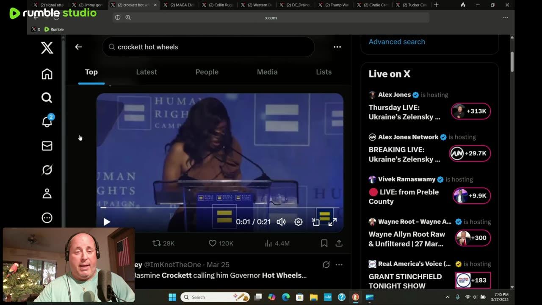This screenshot has width=542, height=305.
Task: Click the crockett hot wheels search box
Action: pyautogui.click(x=208, y=47)
